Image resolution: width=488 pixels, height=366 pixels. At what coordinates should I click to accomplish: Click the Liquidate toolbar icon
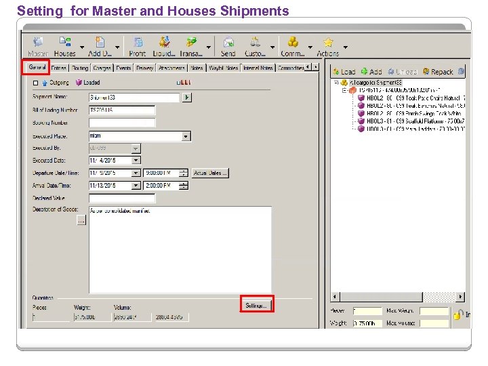[164, 42]
